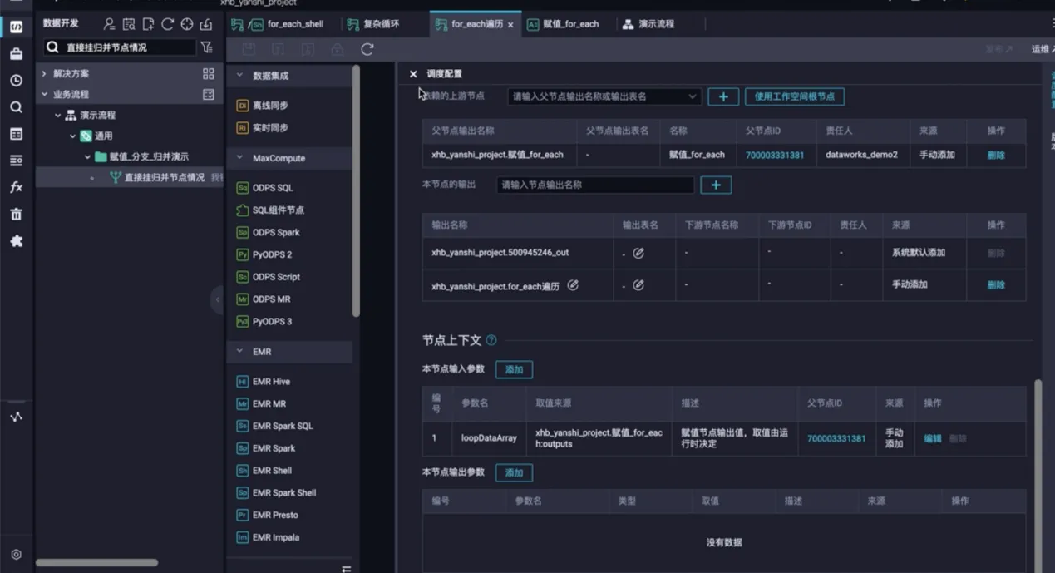Switch to the for_each_shell tab
1055x573 pixels.
click(x=285, y=24)
